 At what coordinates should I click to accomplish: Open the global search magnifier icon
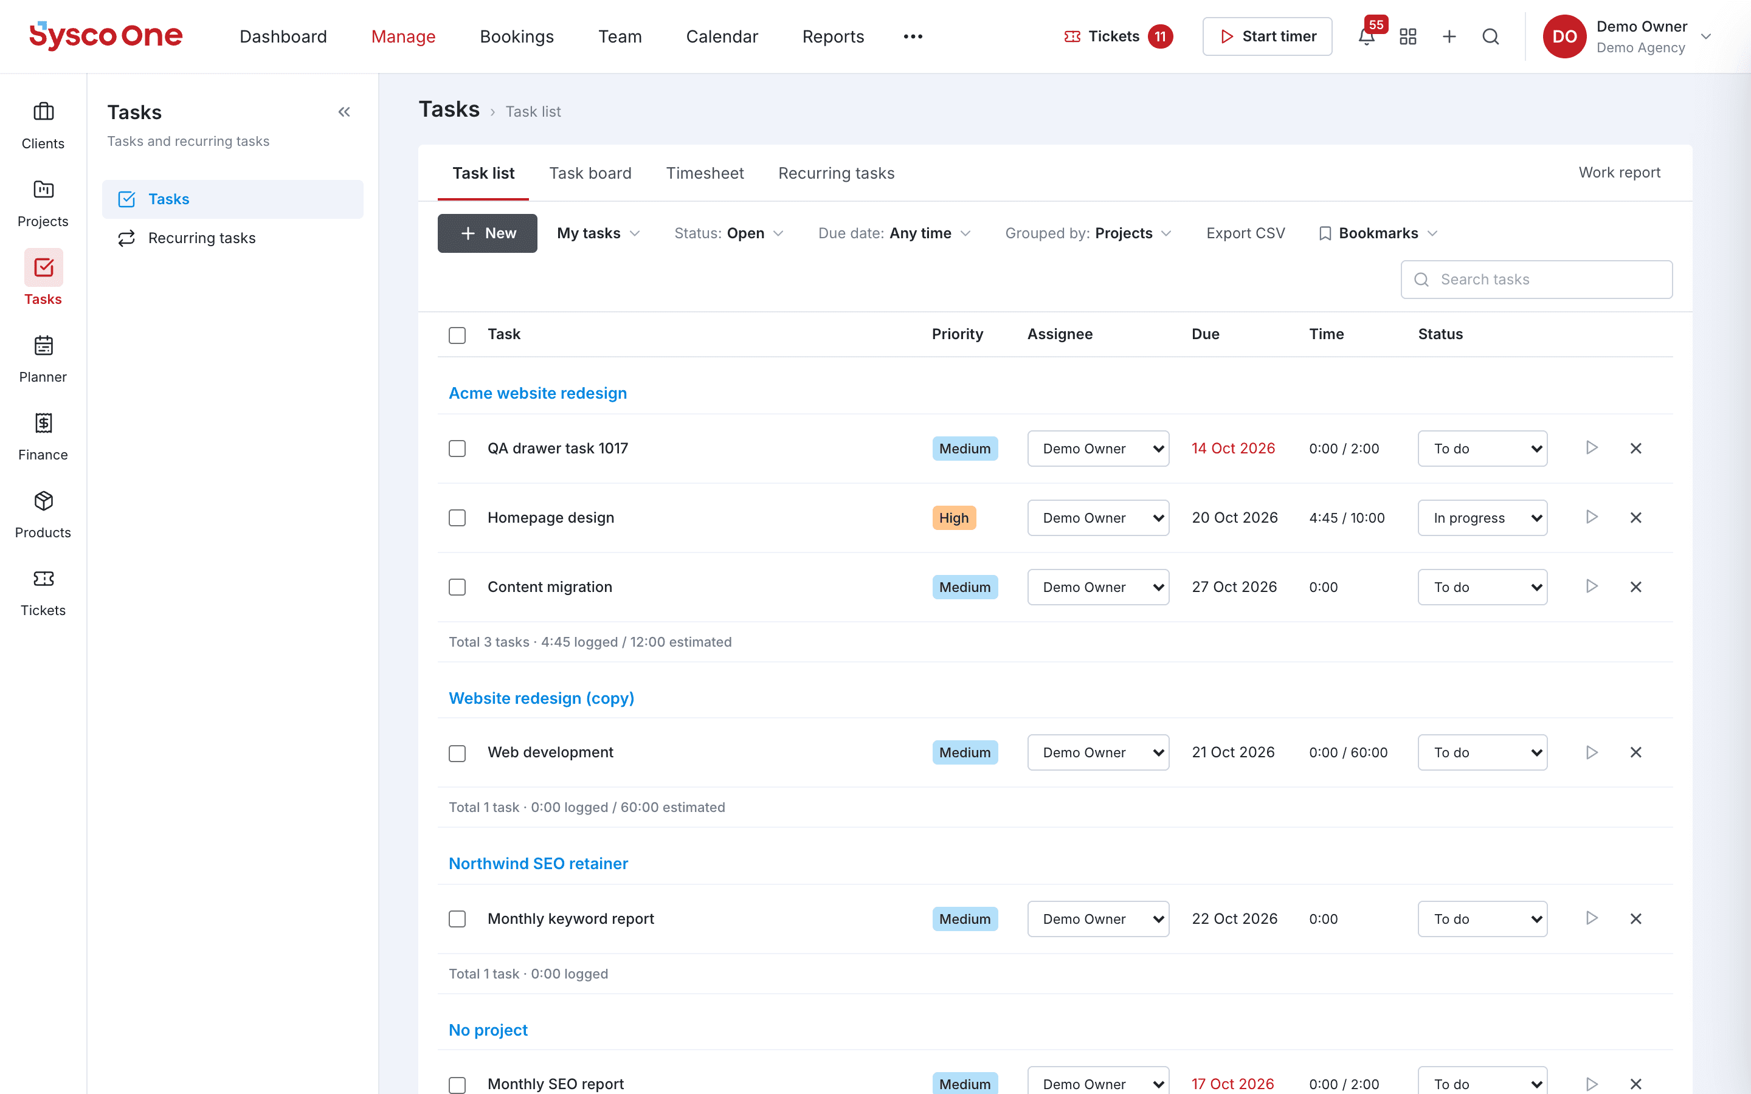[x=1490, y=36]
